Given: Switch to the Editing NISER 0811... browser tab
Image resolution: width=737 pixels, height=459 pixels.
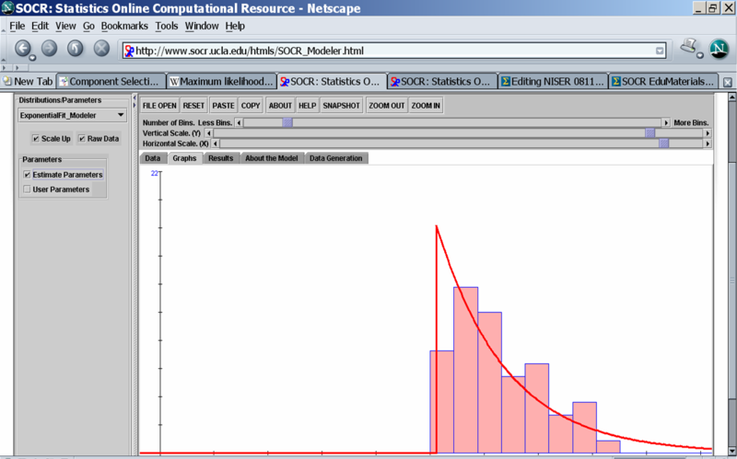Looking at the screenshot, I should point(553,81).
